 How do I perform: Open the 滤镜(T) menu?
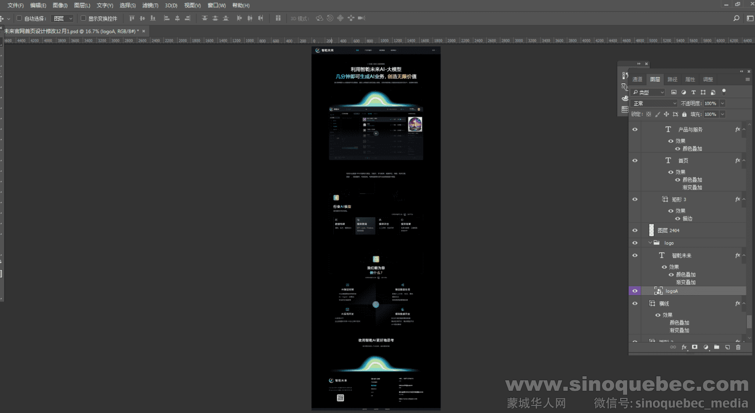pyautogui.click(x=150, y=6)
